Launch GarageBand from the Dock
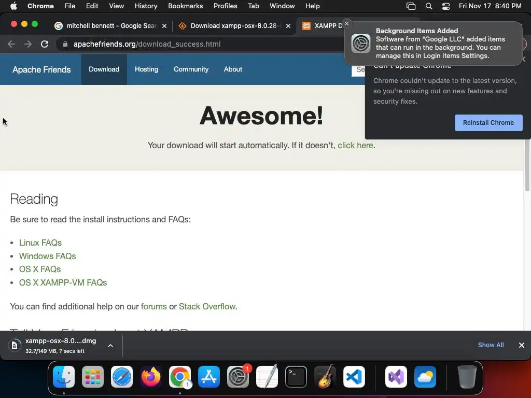 click(x=325, y=377)
